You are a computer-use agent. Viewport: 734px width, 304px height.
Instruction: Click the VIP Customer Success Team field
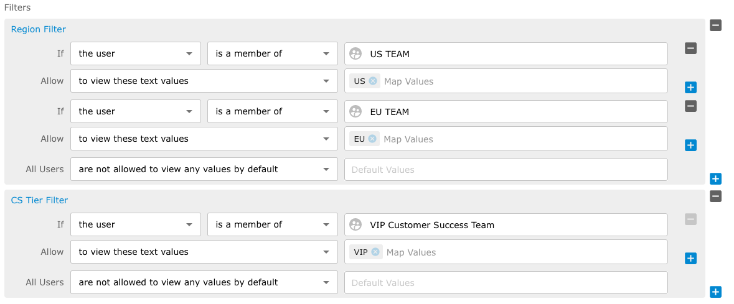tap(506, 225)
